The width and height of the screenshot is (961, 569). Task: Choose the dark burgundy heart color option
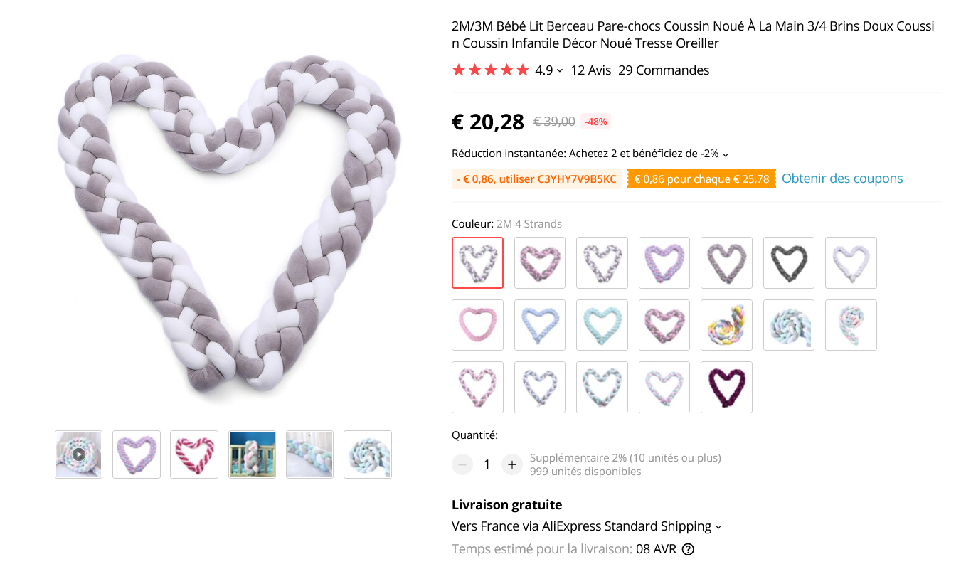point(726,387)
